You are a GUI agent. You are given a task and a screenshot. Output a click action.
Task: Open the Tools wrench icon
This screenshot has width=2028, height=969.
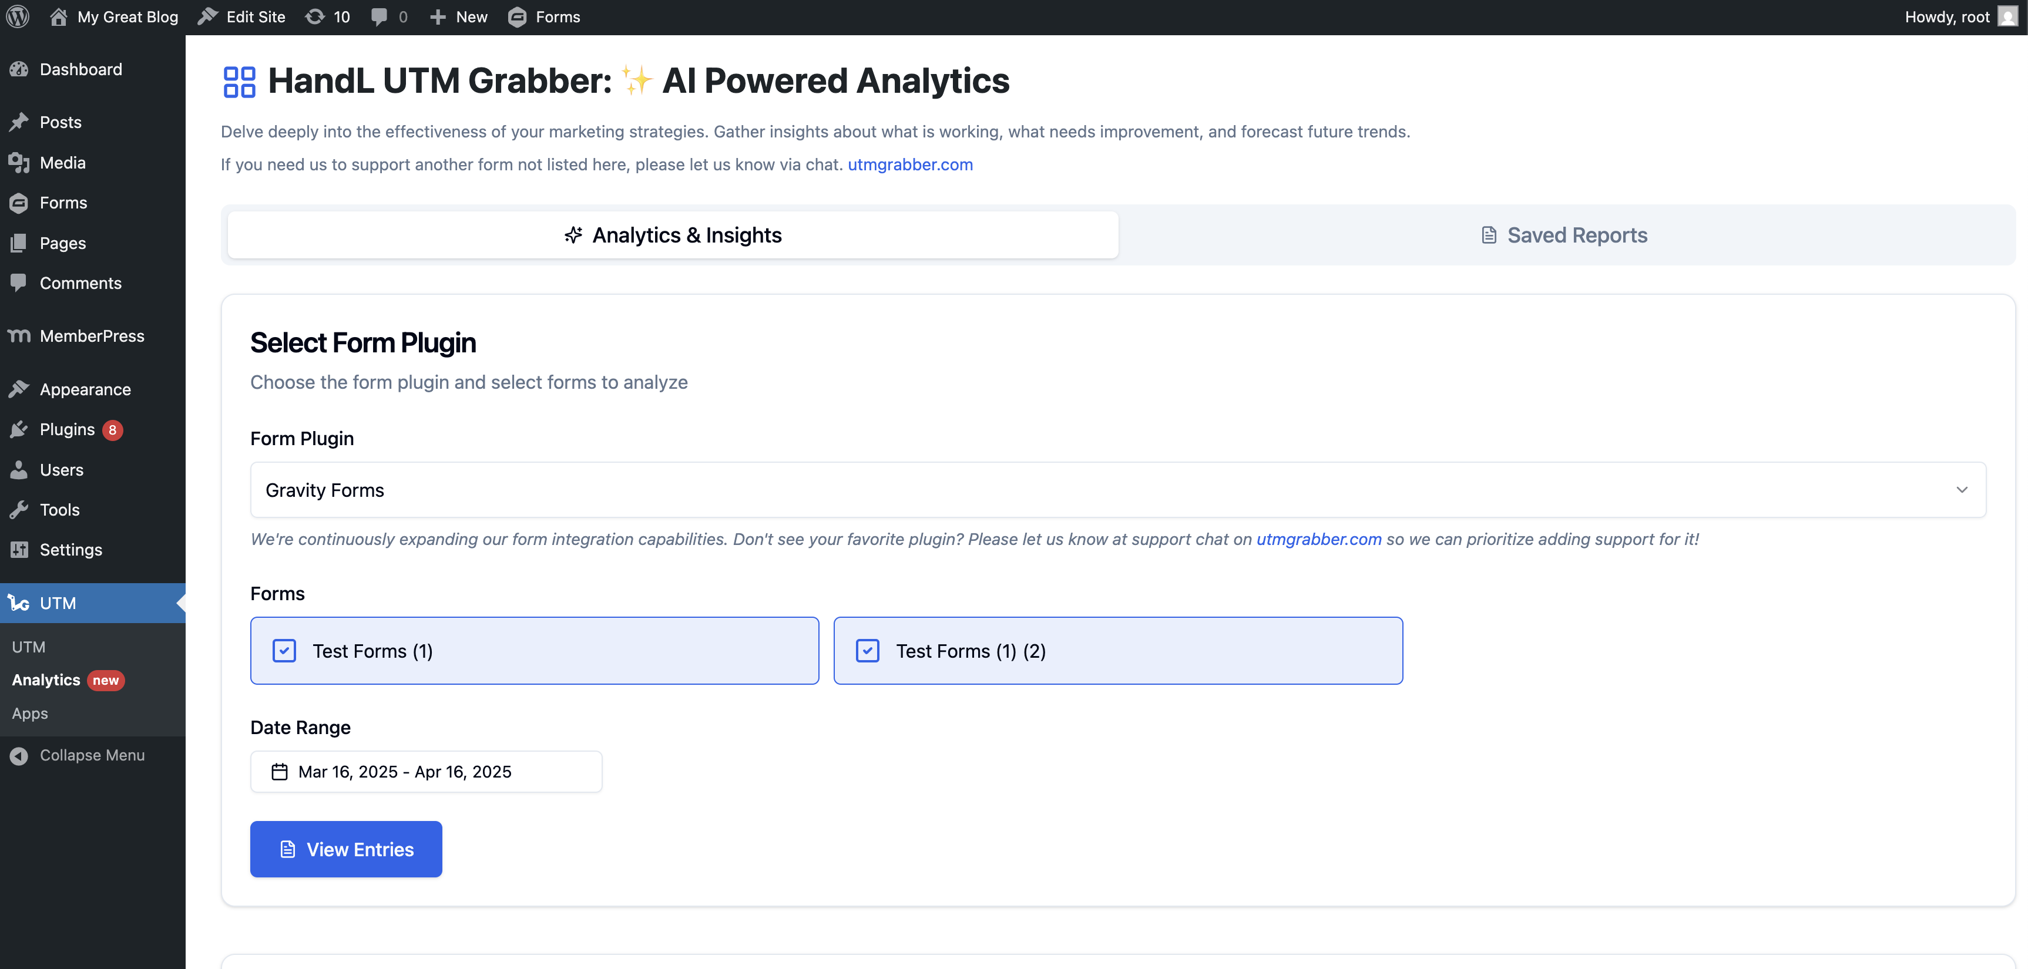pos(19,510)
